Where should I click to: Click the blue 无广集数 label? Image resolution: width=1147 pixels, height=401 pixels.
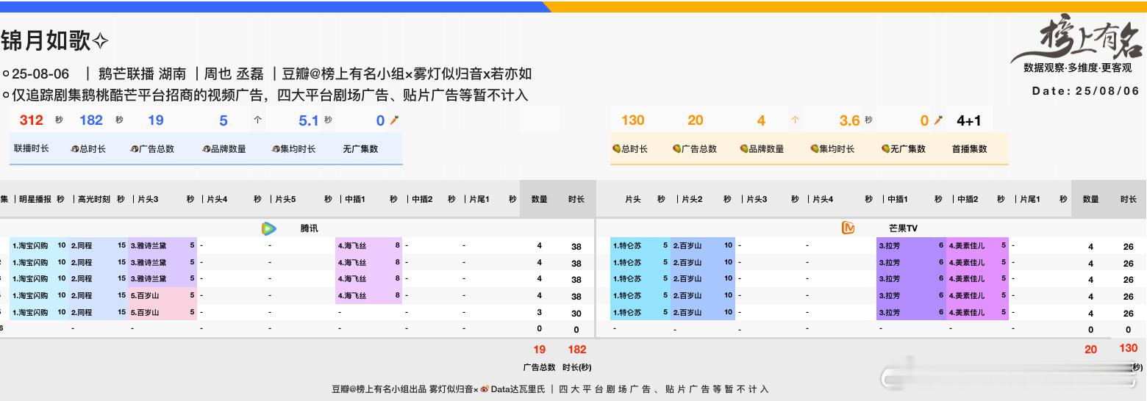point(360,149)
